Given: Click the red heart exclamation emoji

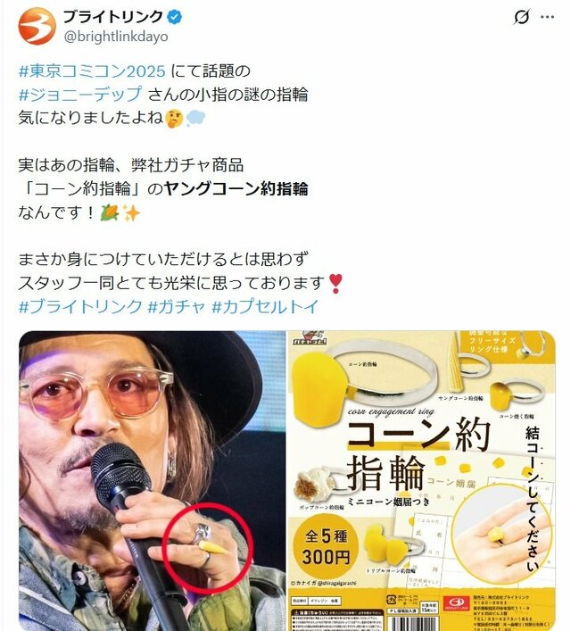Looking at the screenshot, I should [335, 283].
